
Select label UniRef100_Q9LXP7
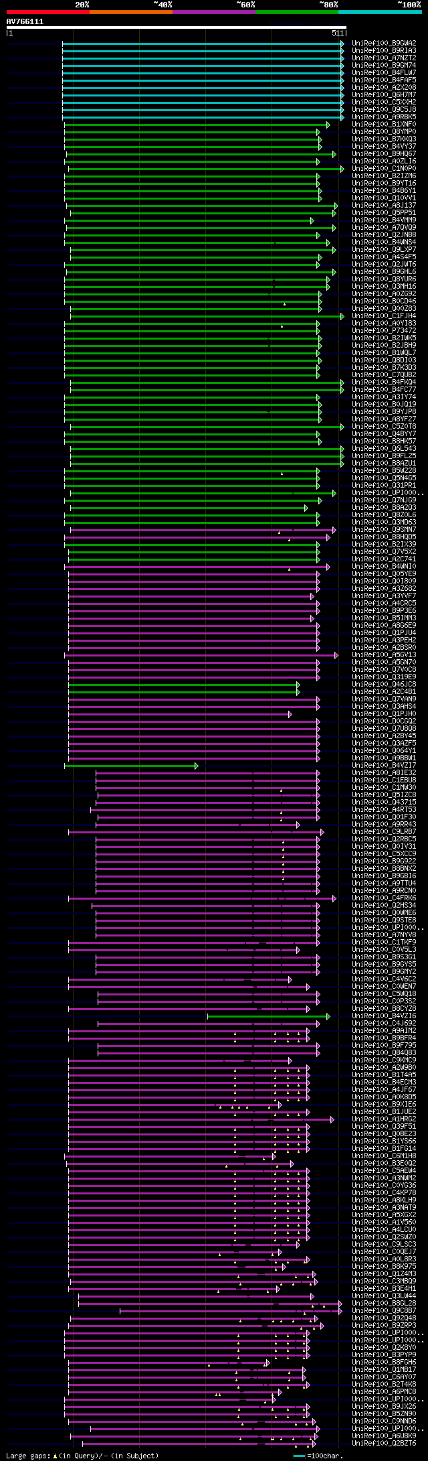tap(384, 249)
